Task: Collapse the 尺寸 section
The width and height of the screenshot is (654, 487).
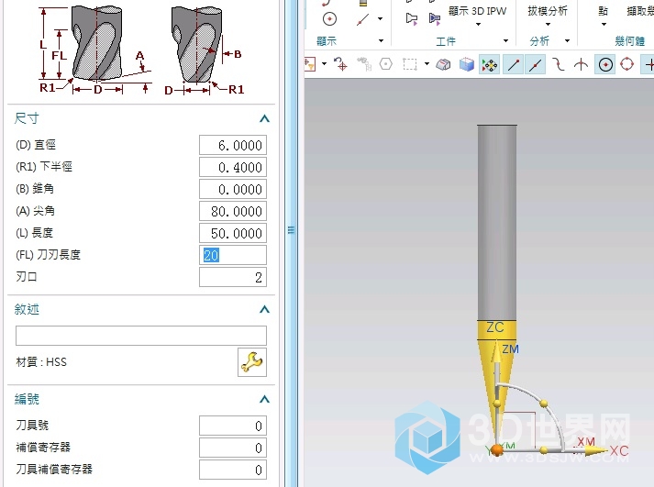Action: click(264, 118)
